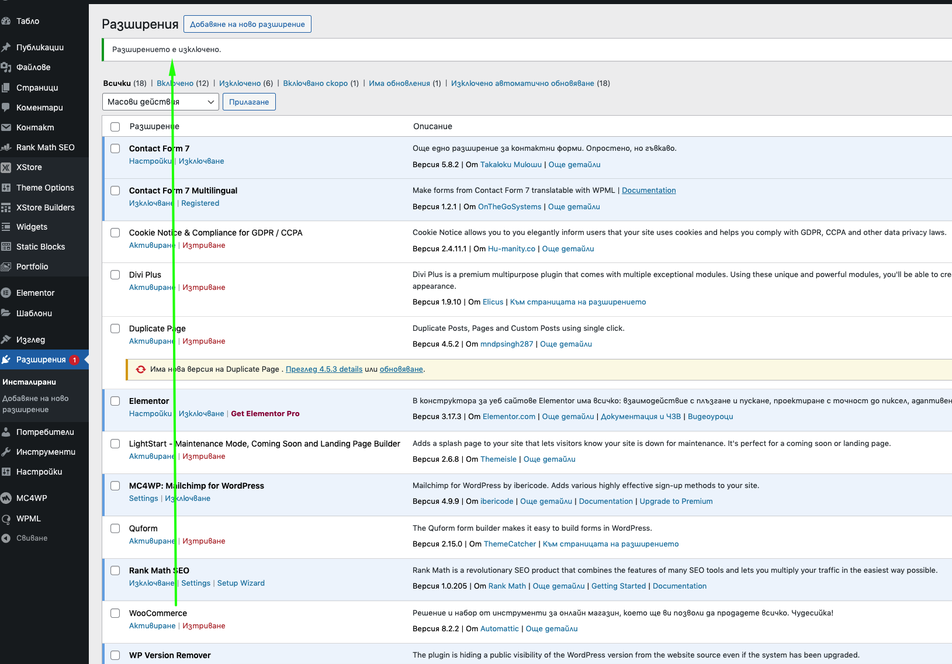Click Get Elementor Pro link

(x=265, y=414)
